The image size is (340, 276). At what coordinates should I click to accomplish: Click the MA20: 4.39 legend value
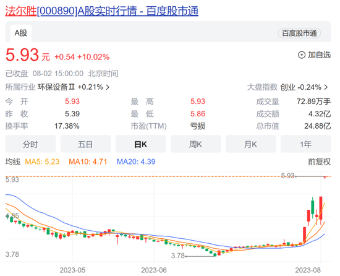pyautogui.click(x=136, y=162)
